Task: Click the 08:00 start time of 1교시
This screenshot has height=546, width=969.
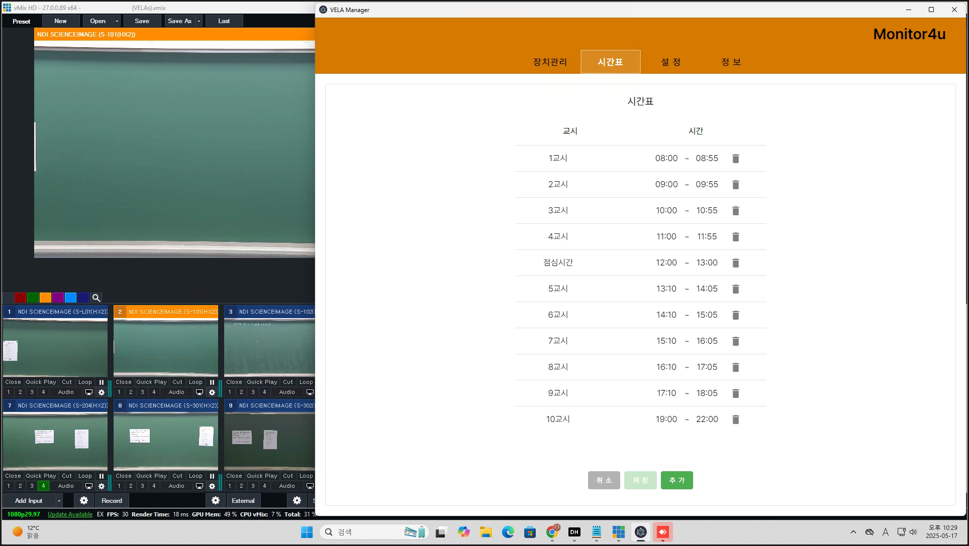Action: (666, 158)
